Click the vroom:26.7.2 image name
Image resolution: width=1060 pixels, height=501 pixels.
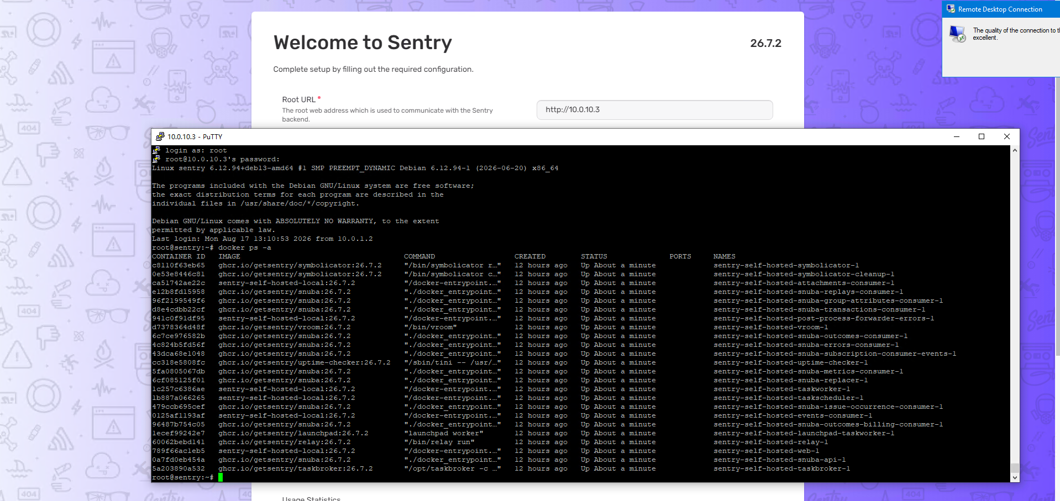285,327
